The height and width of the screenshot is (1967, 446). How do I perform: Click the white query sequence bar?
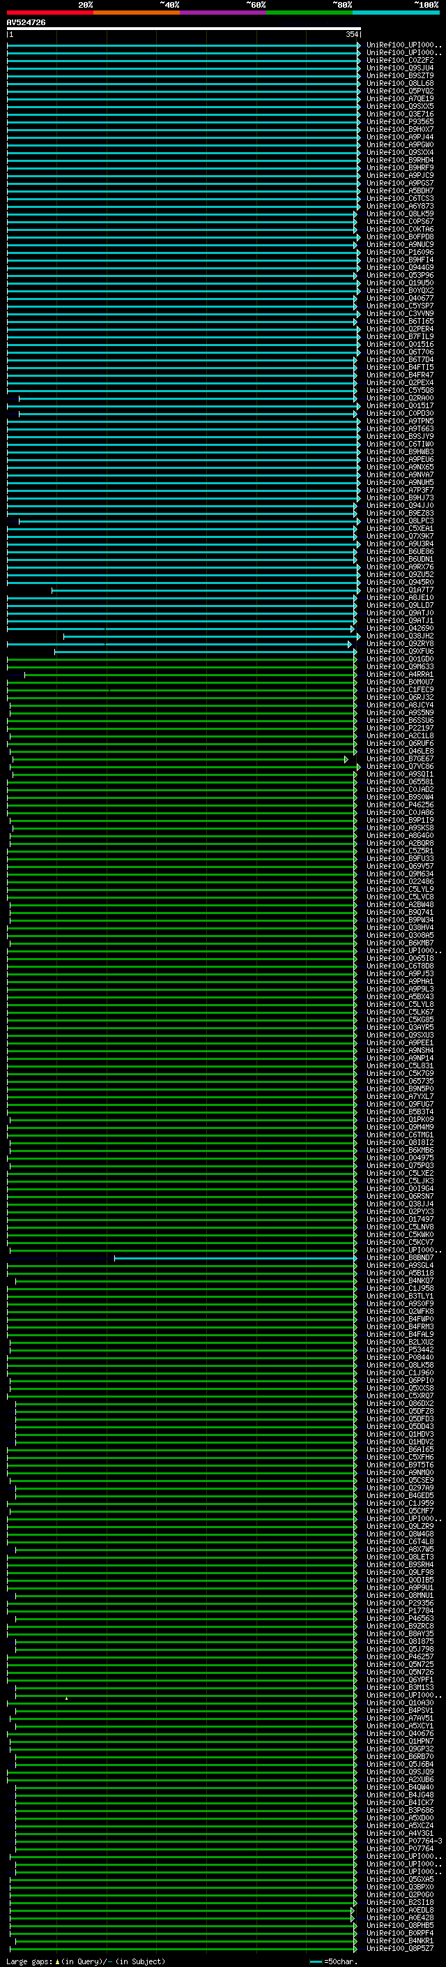click(184, 29)
